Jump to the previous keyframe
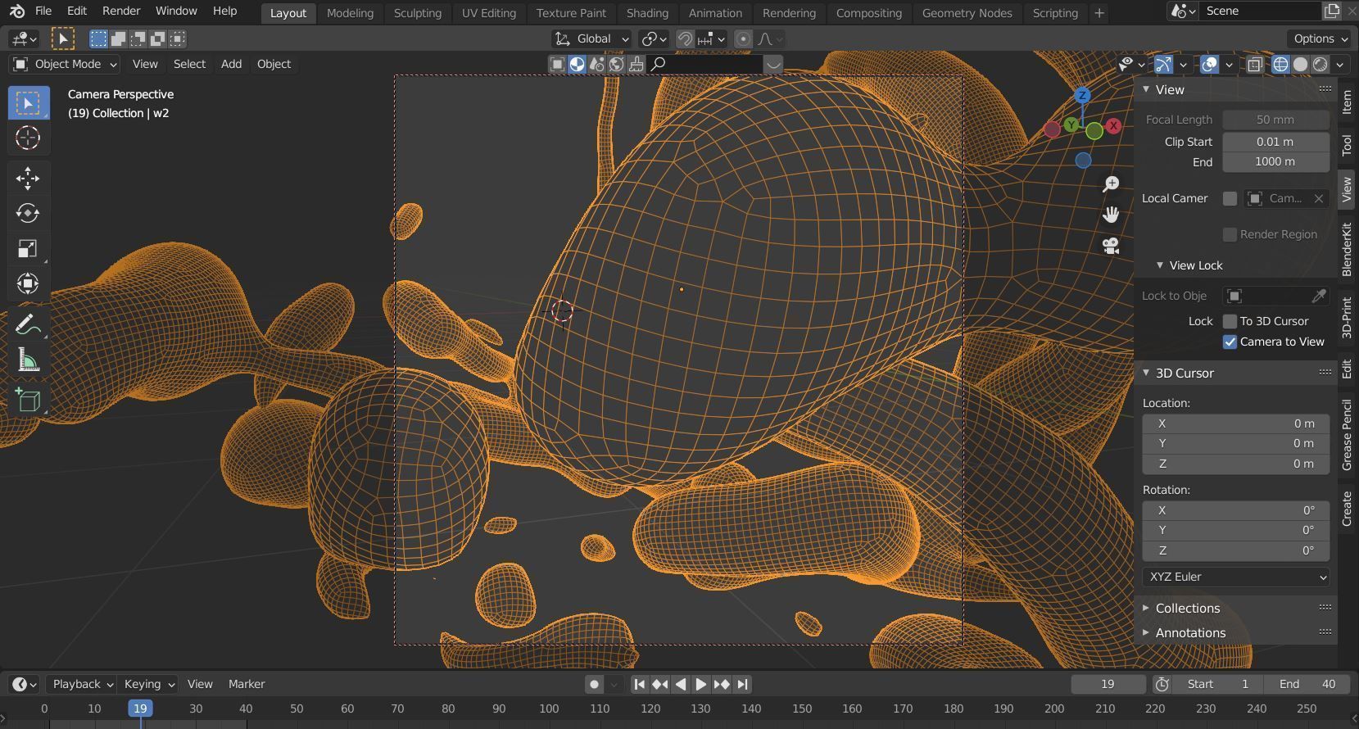1359x729 pixels. pos(660,684)
